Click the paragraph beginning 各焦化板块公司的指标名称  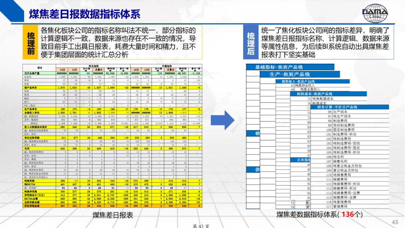tap(118, 42)
